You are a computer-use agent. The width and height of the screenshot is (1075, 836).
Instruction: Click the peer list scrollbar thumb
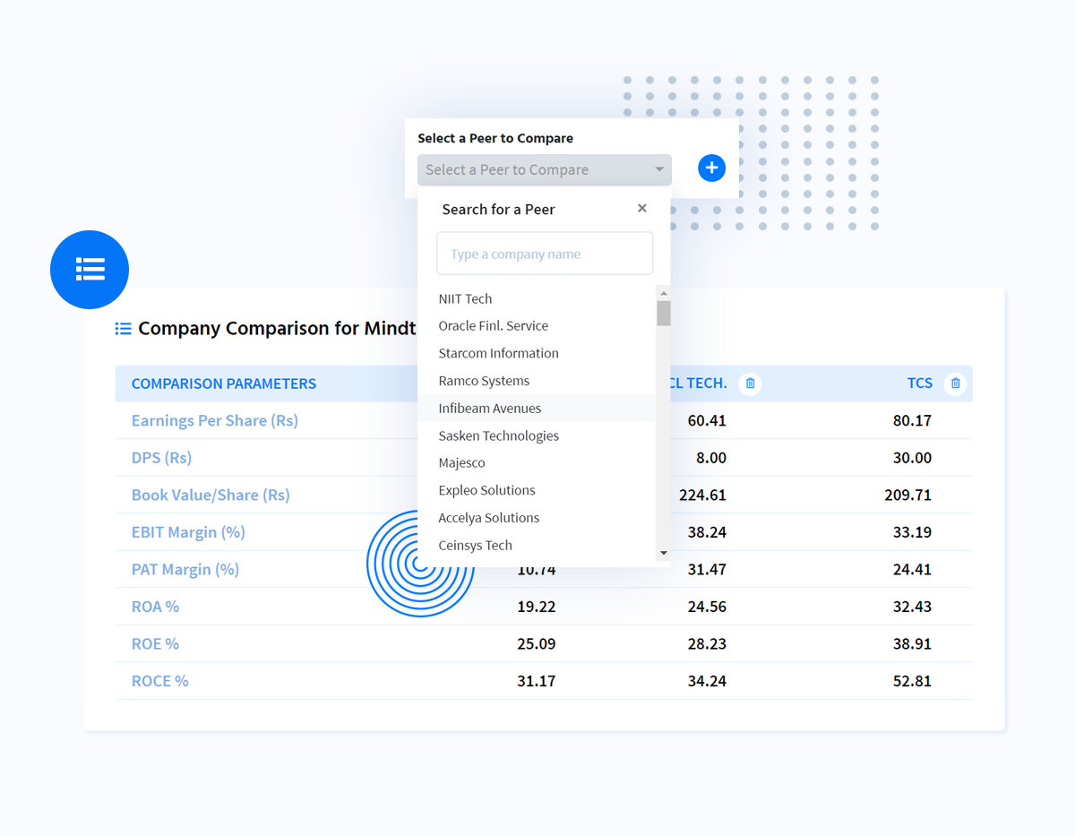pyautogui.click(x=664, y=313)
